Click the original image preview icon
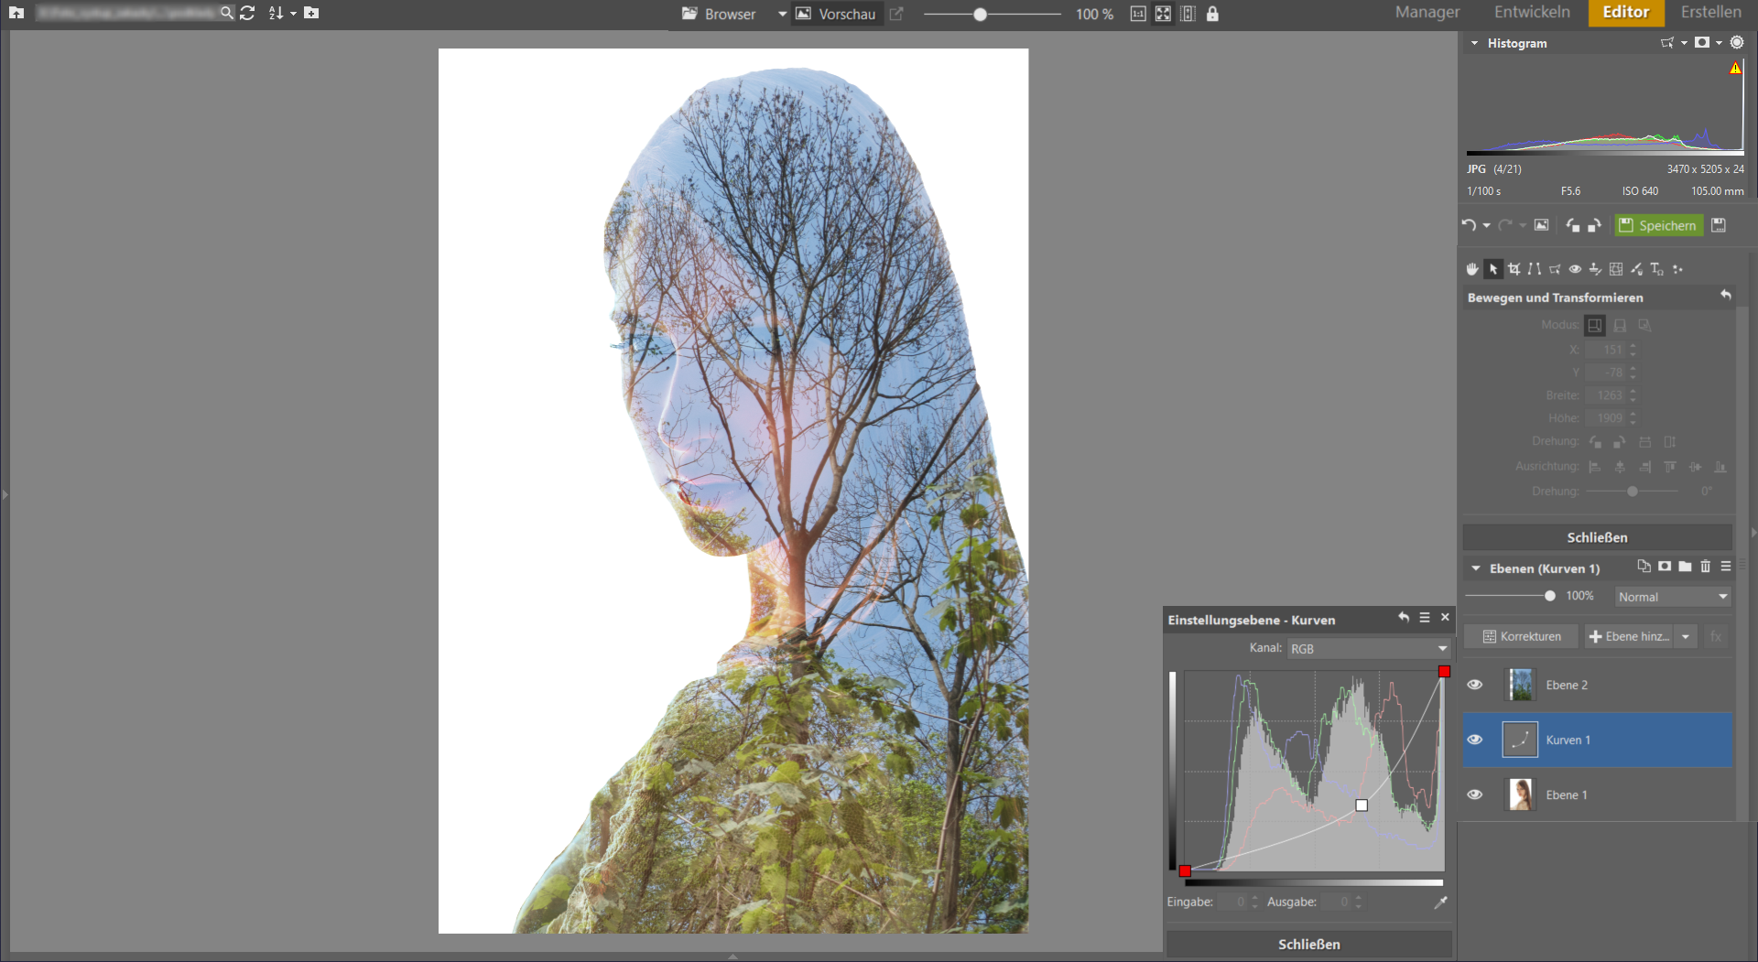1758x962 pixels. tap(1542, 225)
